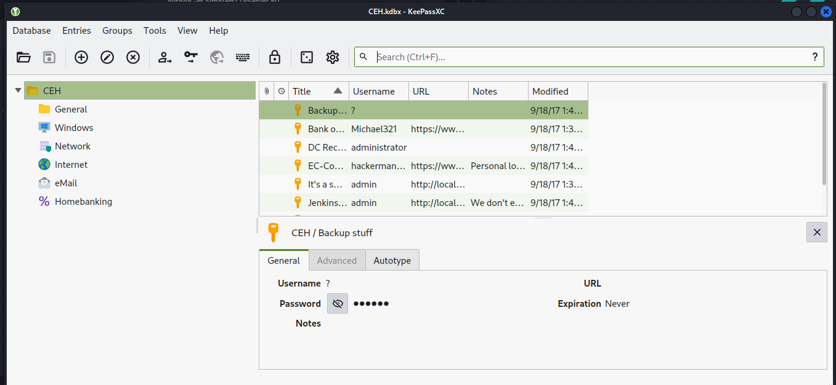Select the "DC Rec…" entry title
836x385 pixels.
pos(327,147)
